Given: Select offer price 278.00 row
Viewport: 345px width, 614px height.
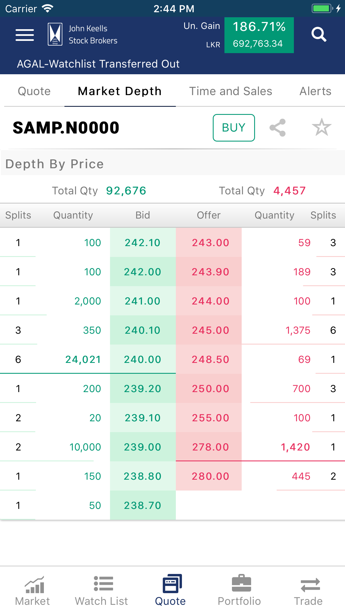Looking at the screenshot, I should pyautogui.click(x=260, y=447).
